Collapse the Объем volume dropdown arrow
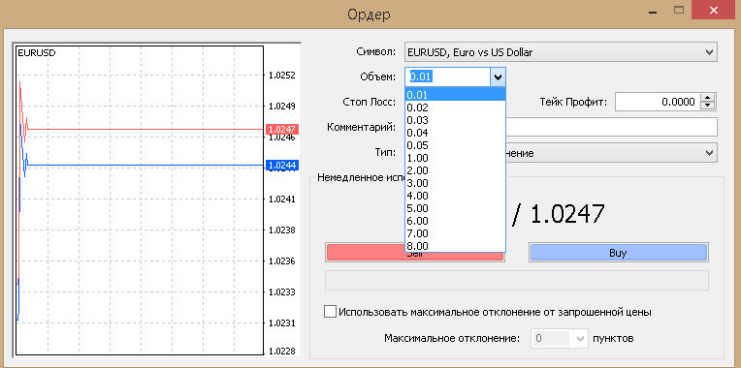Screen dimensions: 741x368 point(498,77)
